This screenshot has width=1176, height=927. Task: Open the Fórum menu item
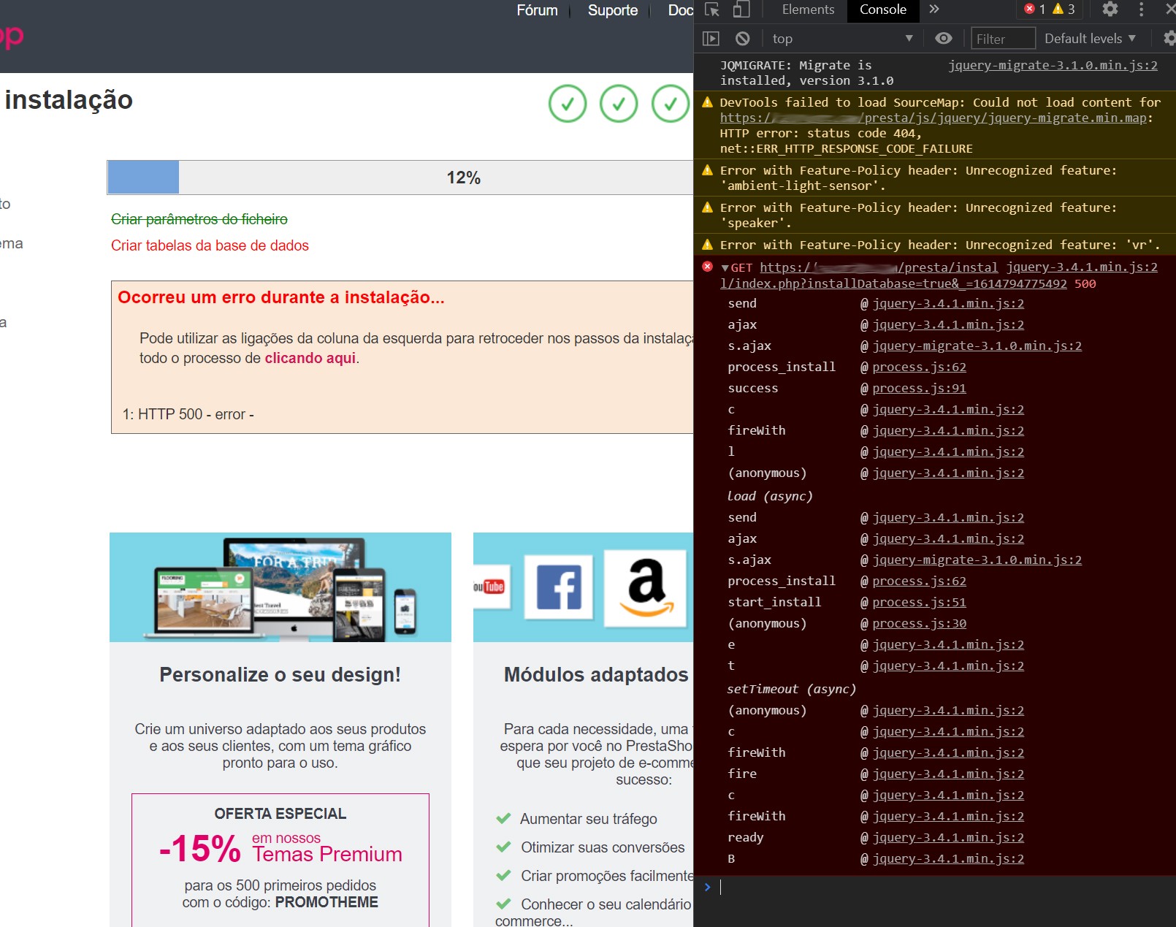536,10
